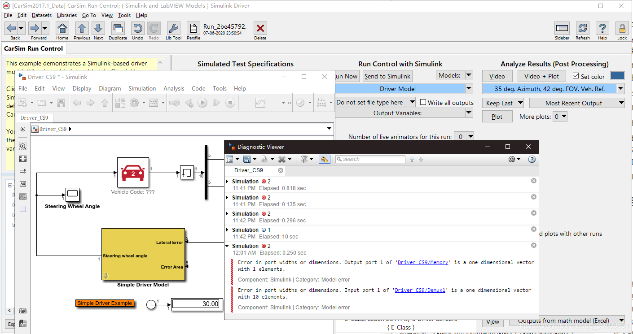Open Simulation Data Inspector icon in Simulink
Viewport: 633px width, 334px height.
pyautogui.click(x=260, y=103)
